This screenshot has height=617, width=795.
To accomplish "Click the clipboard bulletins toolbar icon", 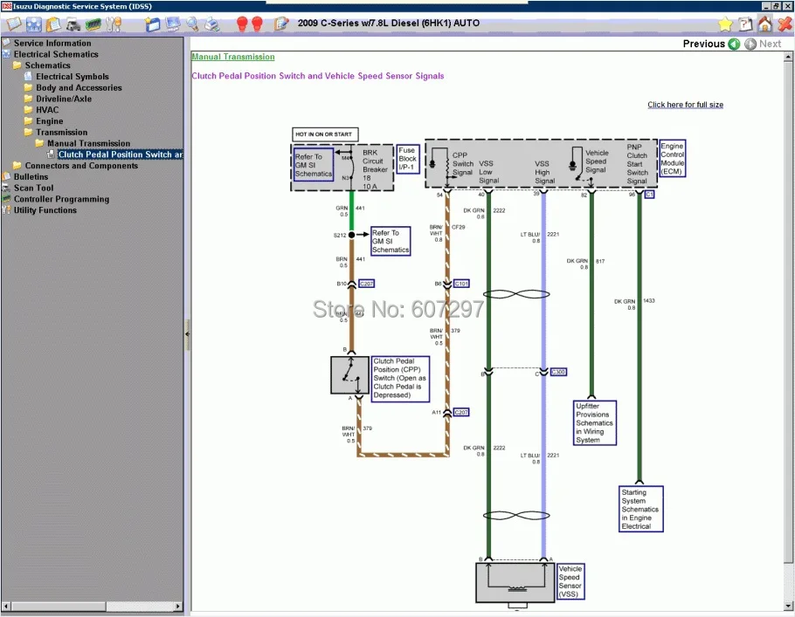I will [53, 24].
